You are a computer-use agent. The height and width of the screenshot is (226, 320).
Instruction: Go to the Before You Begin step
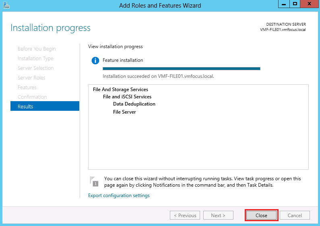37,49
